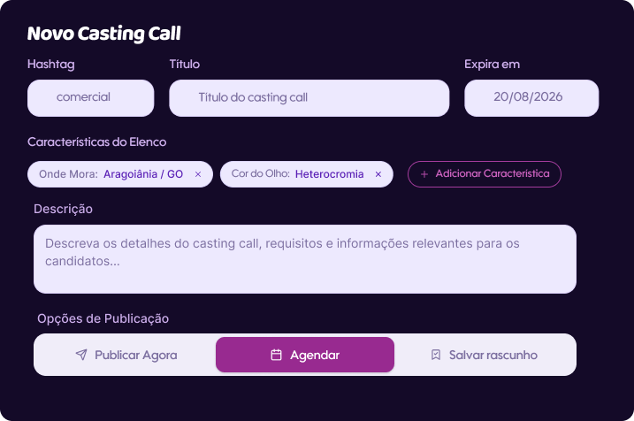Open the Heterocromia eye color value
The image size is (634, 421).
[x=329, y=174]
